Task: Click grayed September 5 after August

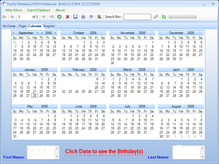Action: click(x=201, y=137)
